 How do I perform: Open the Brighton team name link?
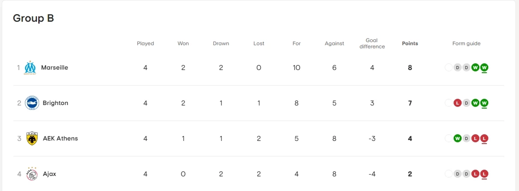[55, 103]
